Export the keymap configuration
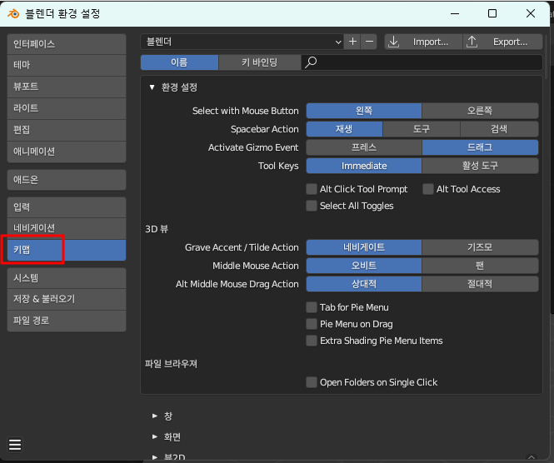This screenshot has width=554, height=463. pyautogui.click(x=503, y=42)
